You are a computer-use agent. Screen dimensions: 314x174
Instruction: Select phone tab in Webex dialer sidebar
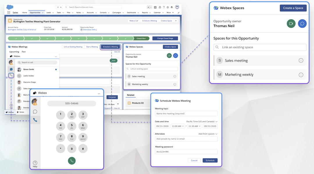pos(35,120)
